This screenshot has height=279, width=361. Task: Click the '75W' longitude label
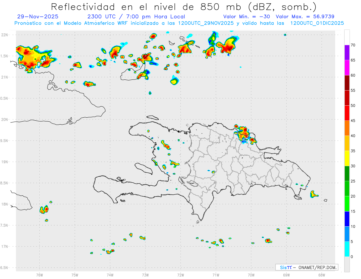75,275
